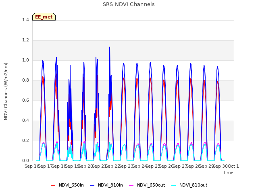Click the x-axis title Time
258x193 pixels.
click(228, 172)
